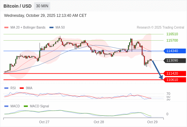Click Research © 2025 Trading Central credit

tap(160, 28)
